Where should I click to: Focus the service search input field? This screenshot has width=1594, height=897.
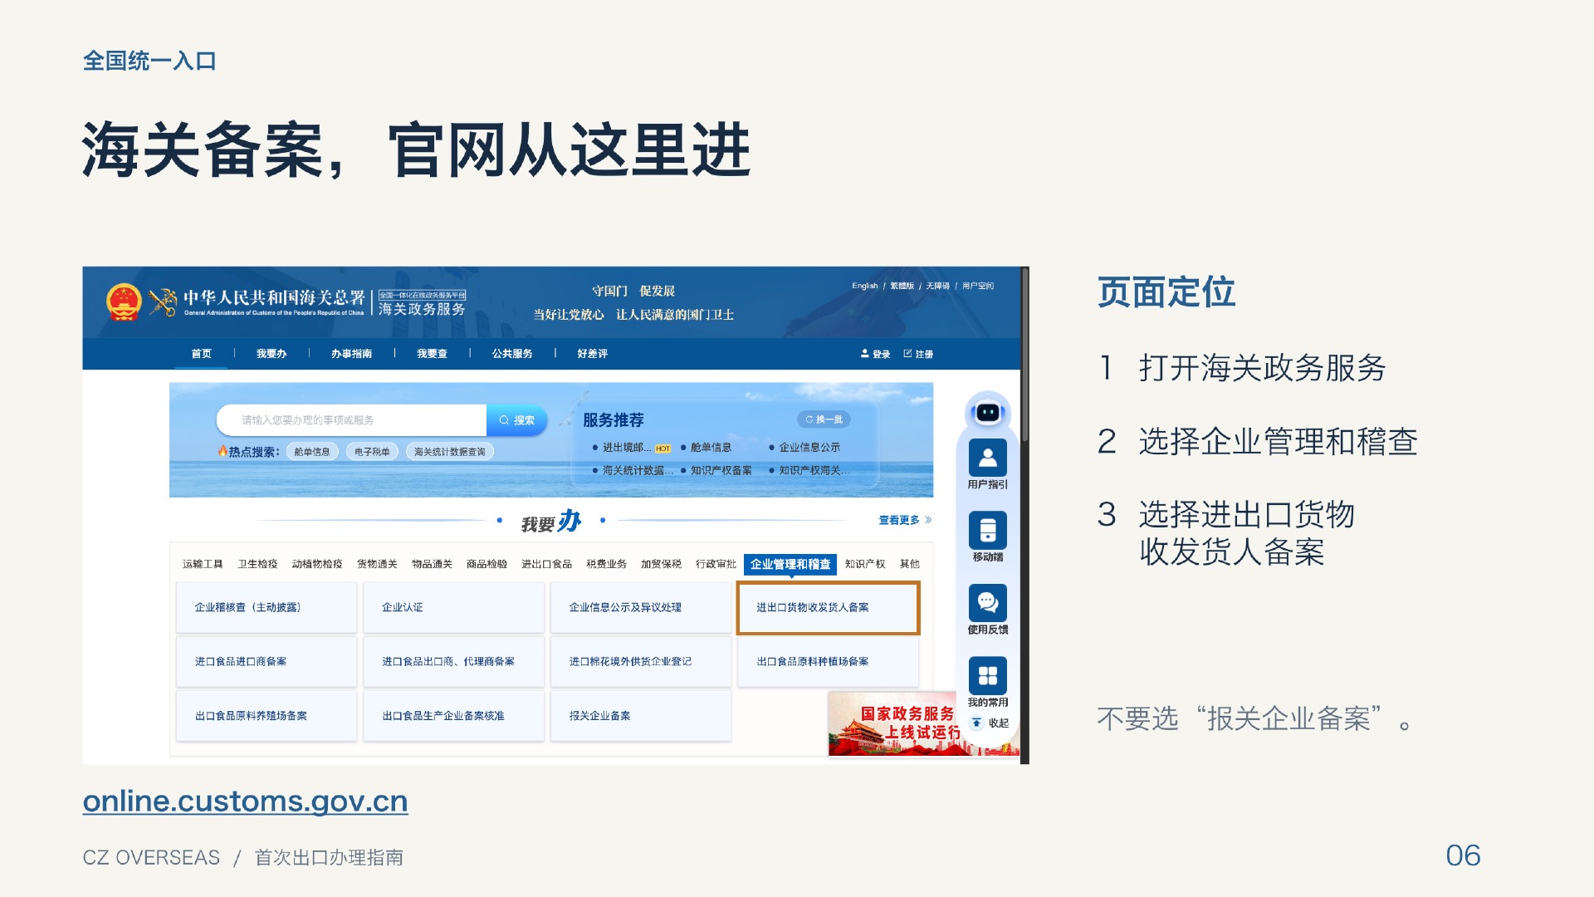(x=352, y=420)
